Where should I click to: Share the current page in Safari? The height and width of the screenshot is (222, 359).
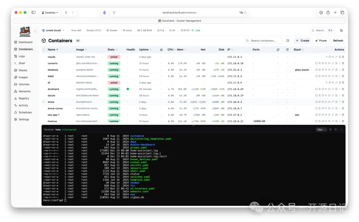pyautogui.click(x=328, y=13)
